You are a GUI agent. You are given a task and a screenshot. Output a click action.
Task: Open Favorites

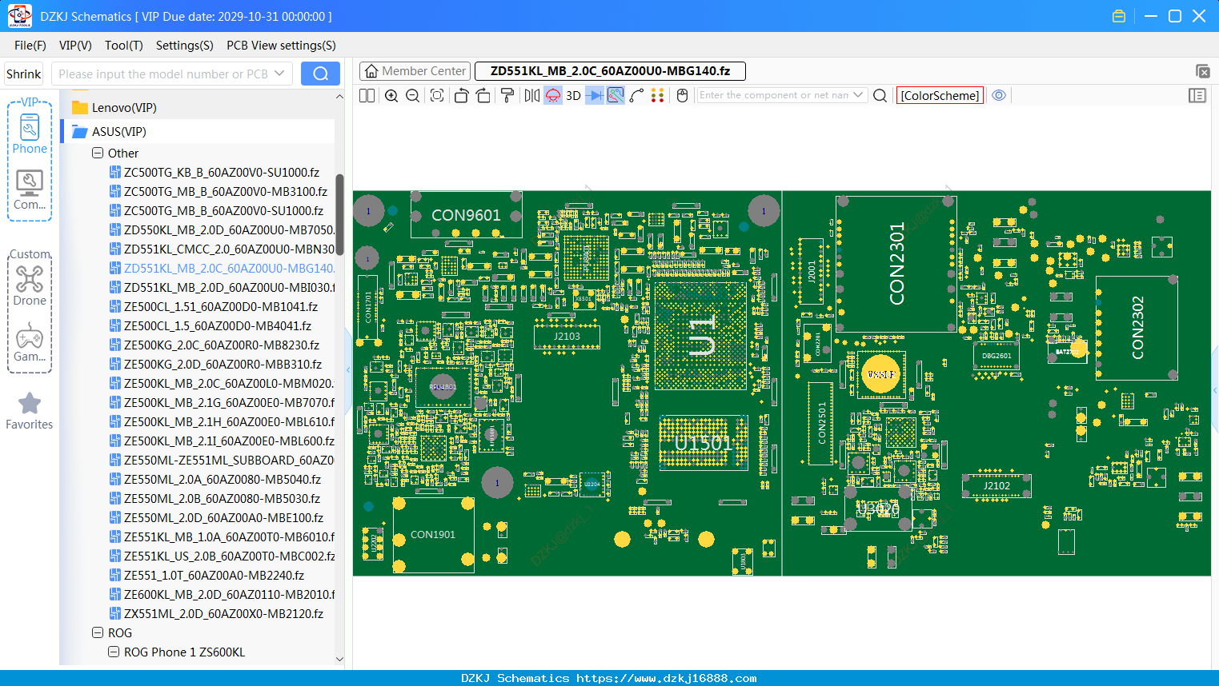pos(30,411)
